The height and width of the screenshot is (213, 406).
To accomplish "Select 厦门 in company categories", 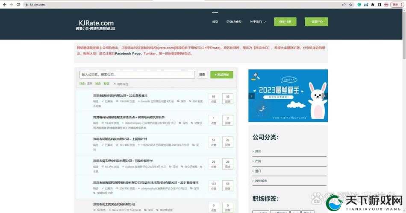I will (258, 171).
